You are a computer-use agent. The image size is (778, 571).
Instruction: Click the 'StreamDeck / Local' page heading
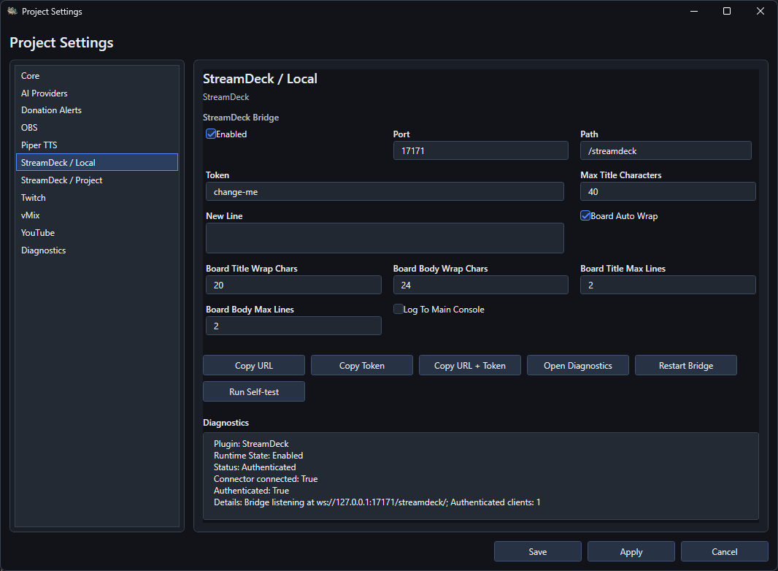click(260, 79)
